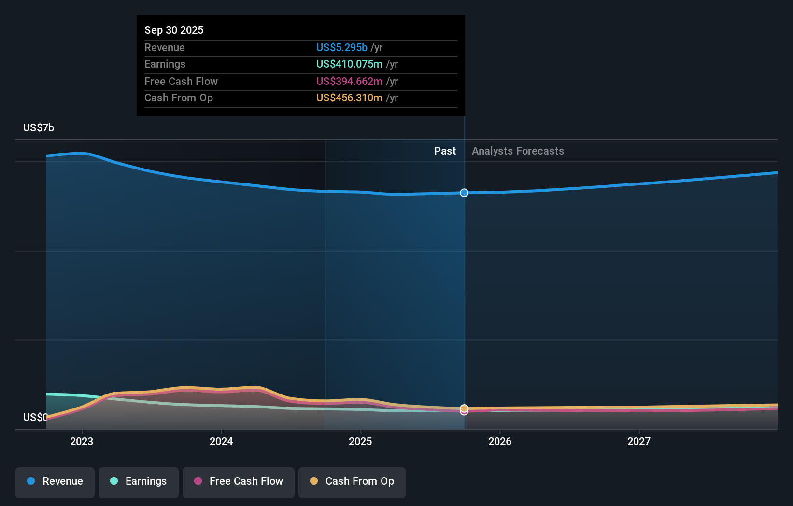This screenshot has width=793, height=506.
Task: Click the Free Cash Flow label in tooltip
Action: tap(181, 81)
